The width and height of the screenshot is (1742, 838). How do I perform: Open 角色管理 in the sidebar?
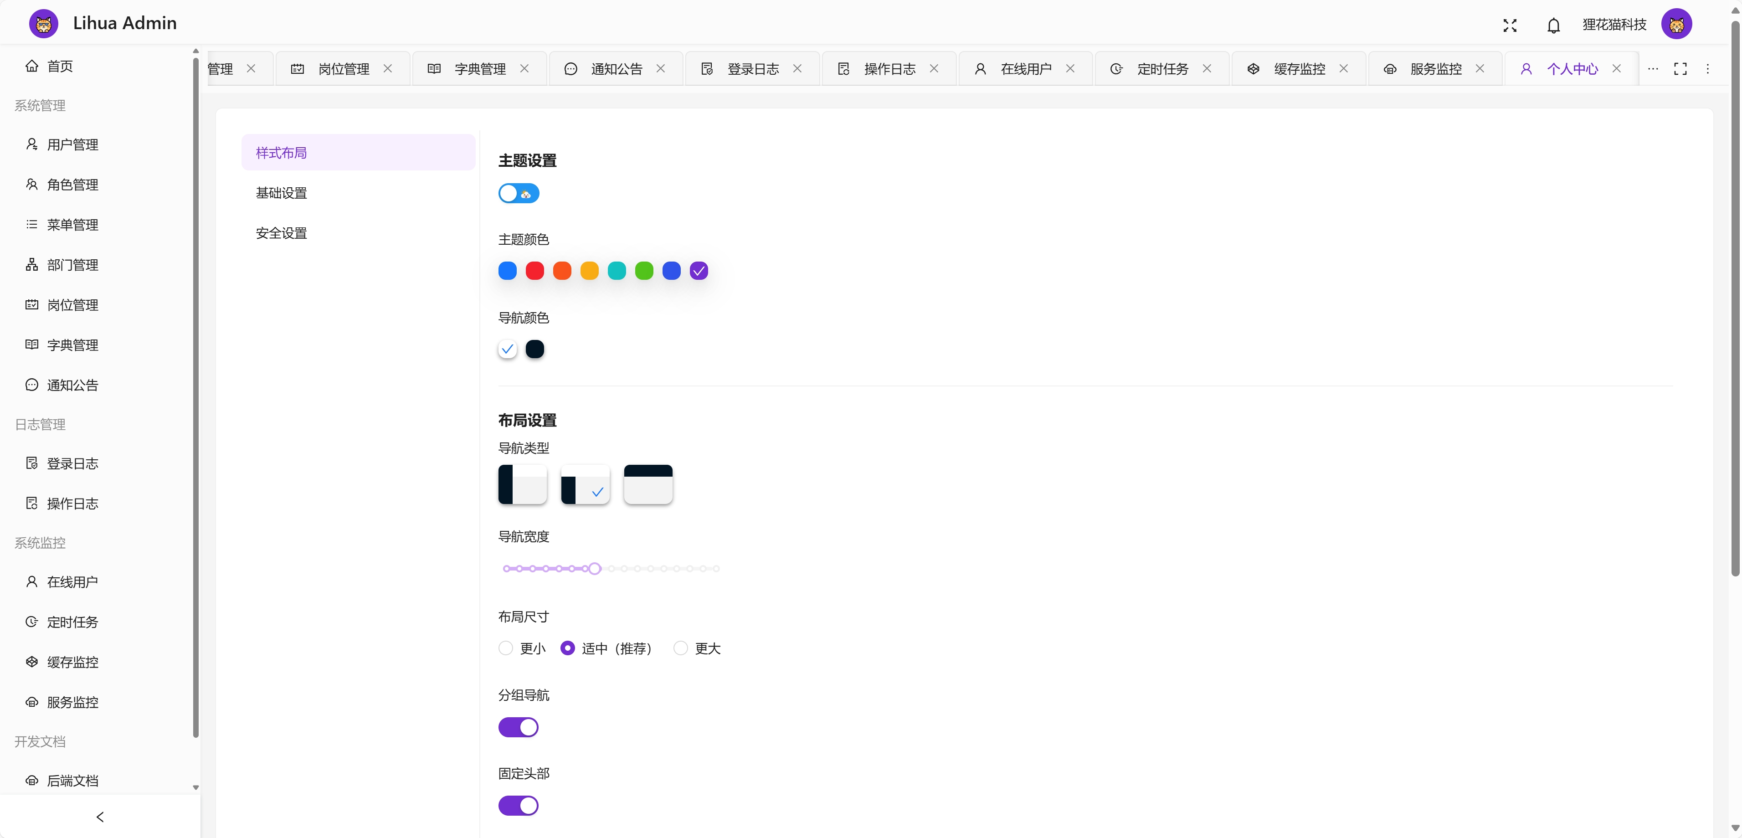(96, 184)
